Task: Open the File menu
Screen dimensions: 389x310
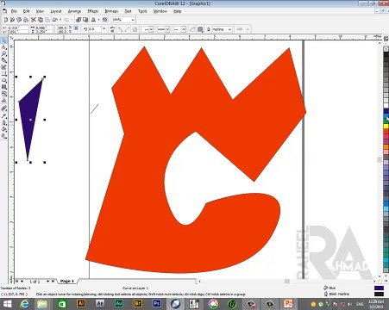Action: [14, 11]
